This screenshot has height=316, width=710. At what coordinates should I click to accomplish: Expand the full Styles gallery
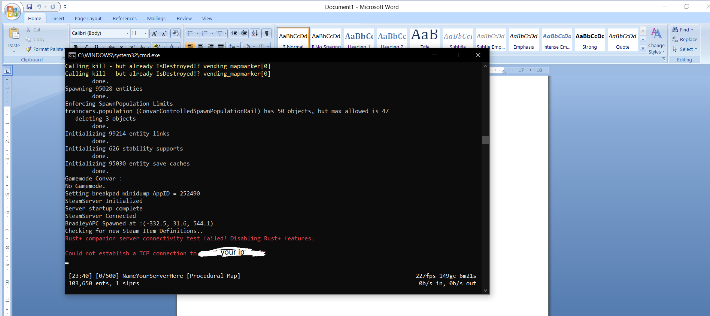pyautogui.click(x=643, y=48)
